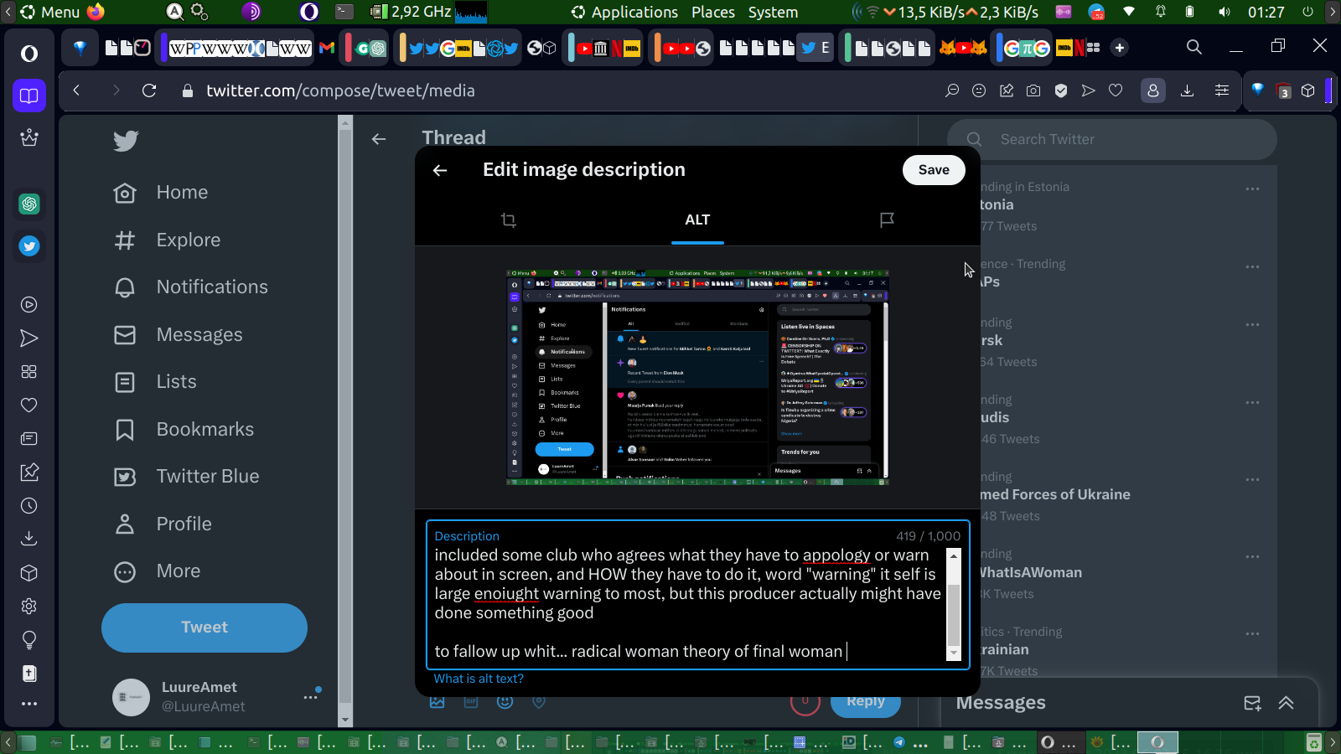
Task: Open the crop tab in image editor
Action: [508, 219]
